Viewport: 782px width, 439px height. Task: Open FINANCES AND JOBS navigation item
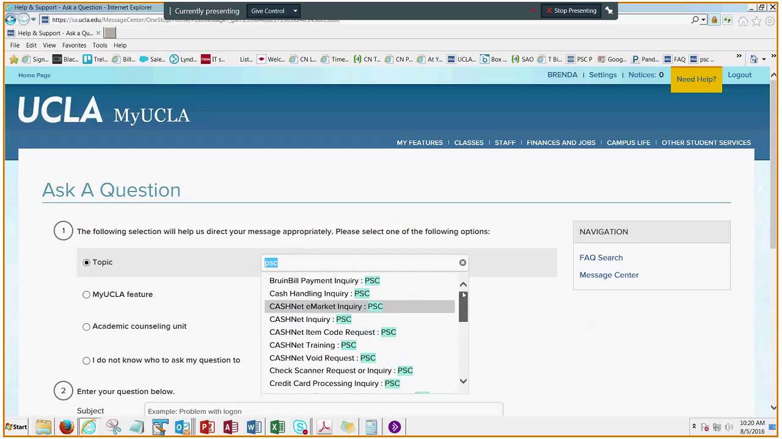coord(561,143)
